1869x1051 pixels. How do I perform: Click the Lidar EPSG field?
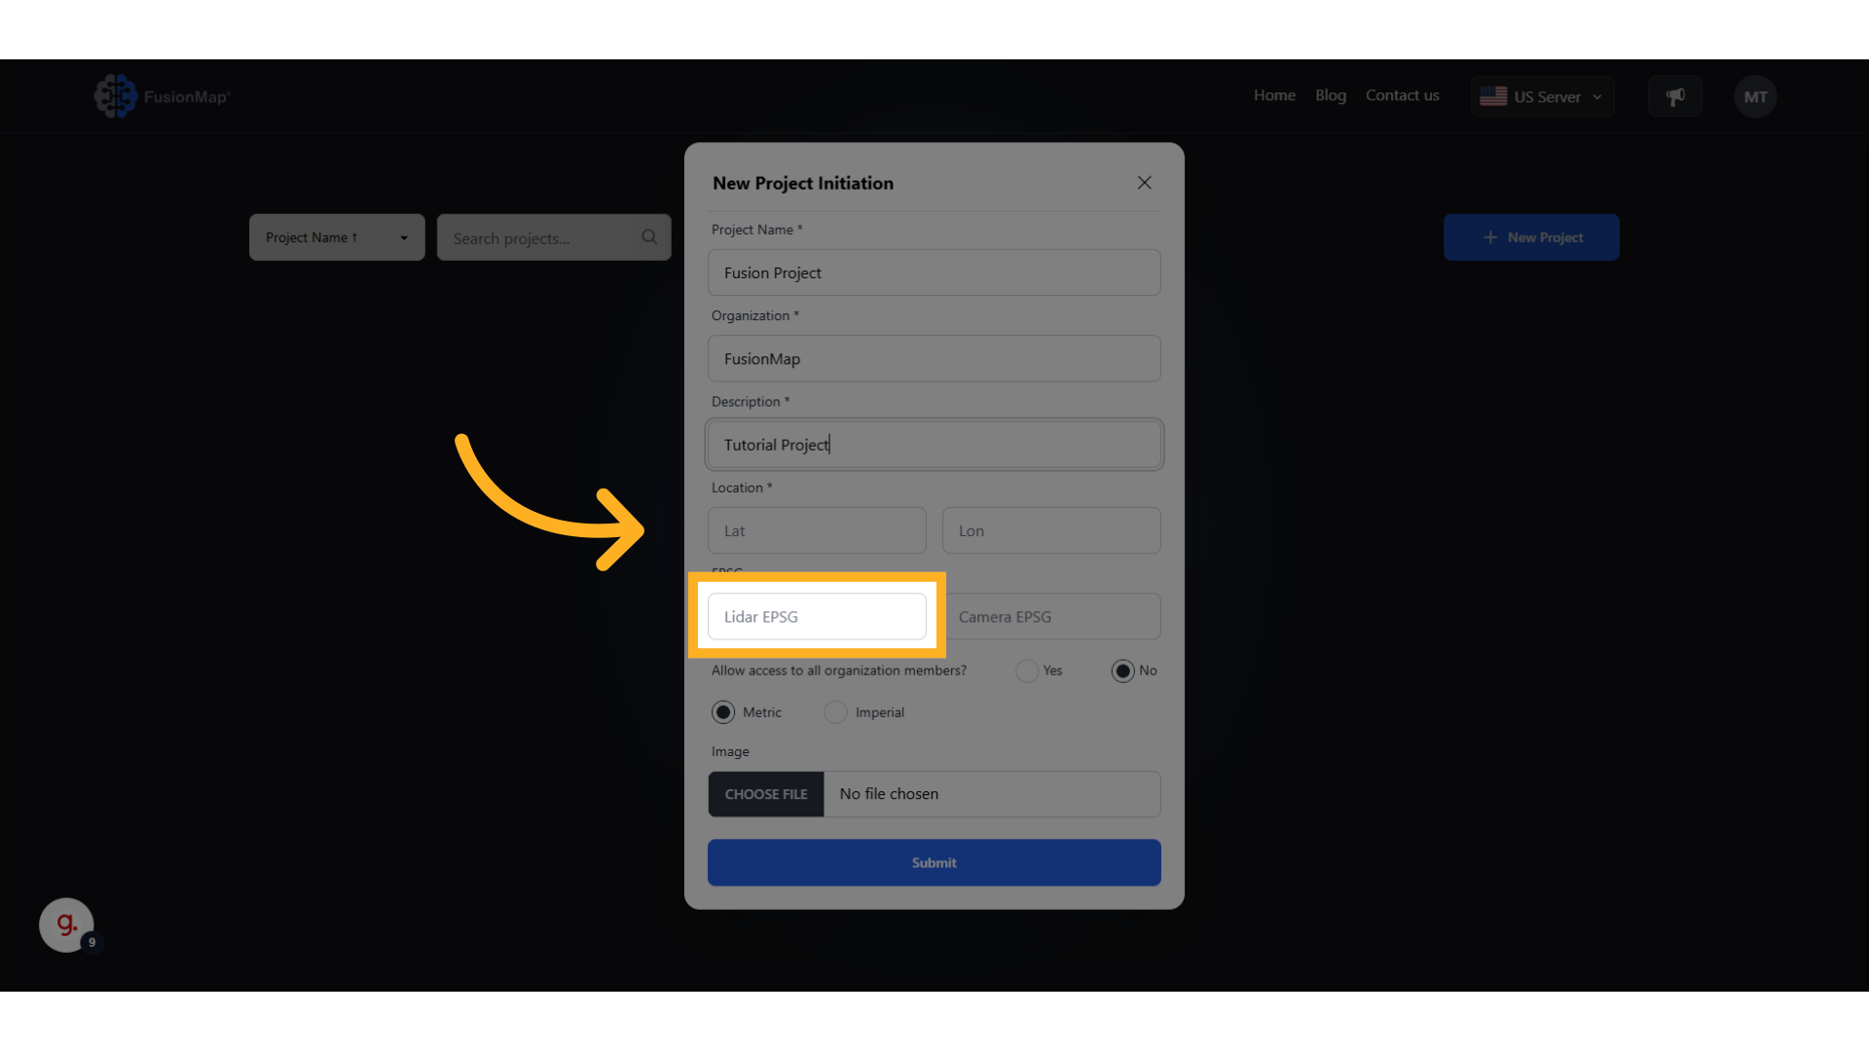pos(817,616)
